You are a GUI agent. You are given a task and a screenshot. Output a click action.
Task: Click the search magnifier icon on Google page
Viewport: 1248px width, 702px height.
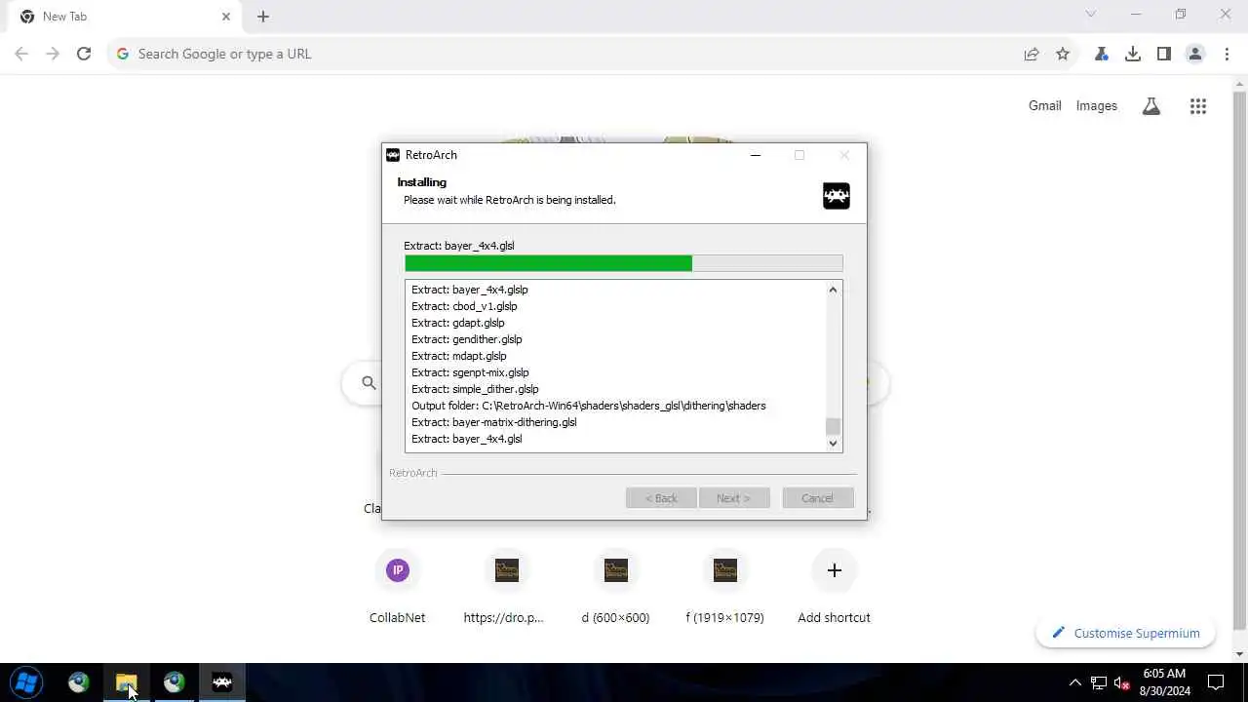[x=369, y=383]
